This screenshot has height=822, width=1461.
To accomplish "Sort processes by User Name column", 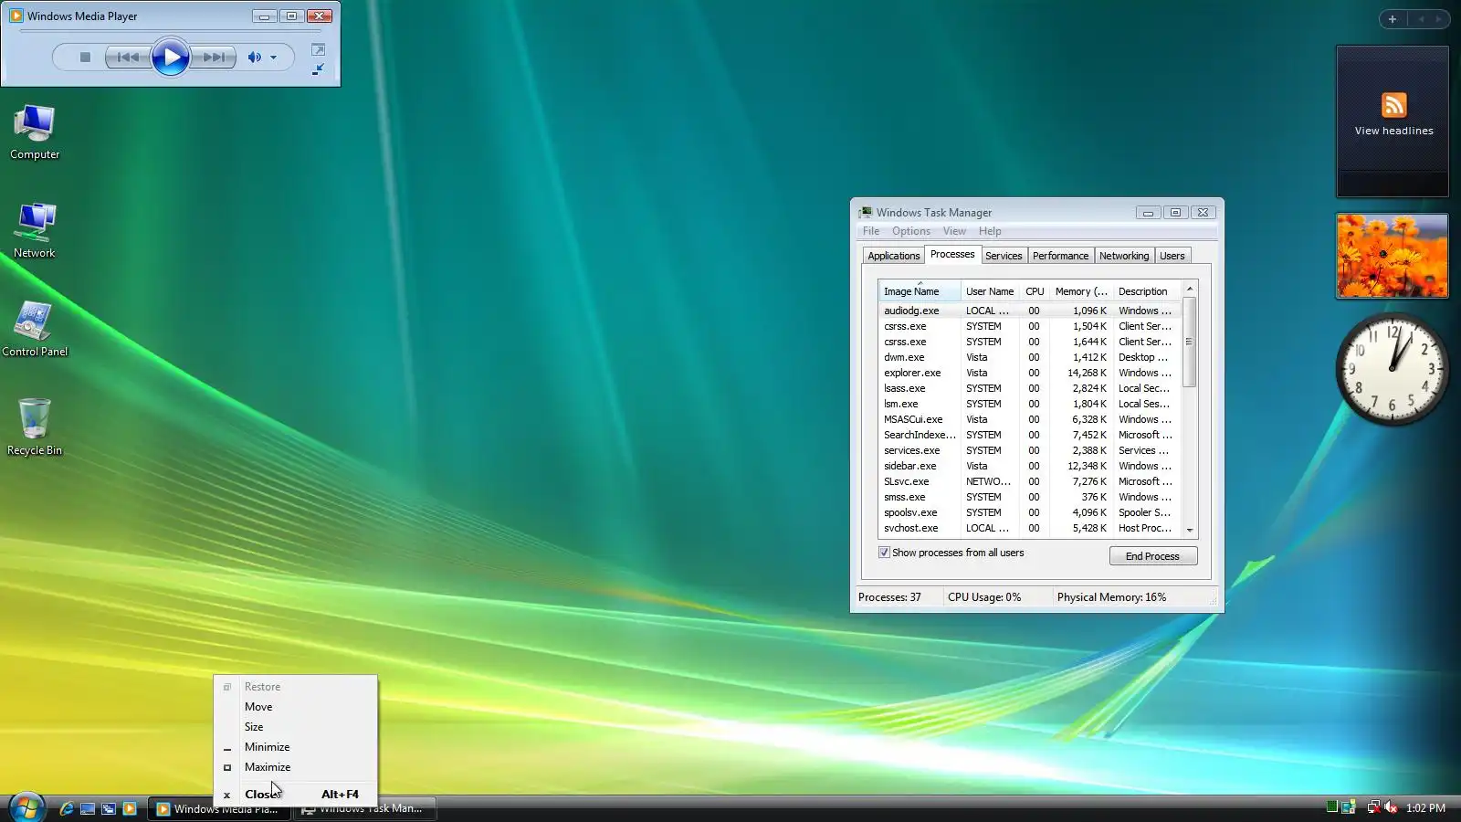I will [x=990, y=291].
